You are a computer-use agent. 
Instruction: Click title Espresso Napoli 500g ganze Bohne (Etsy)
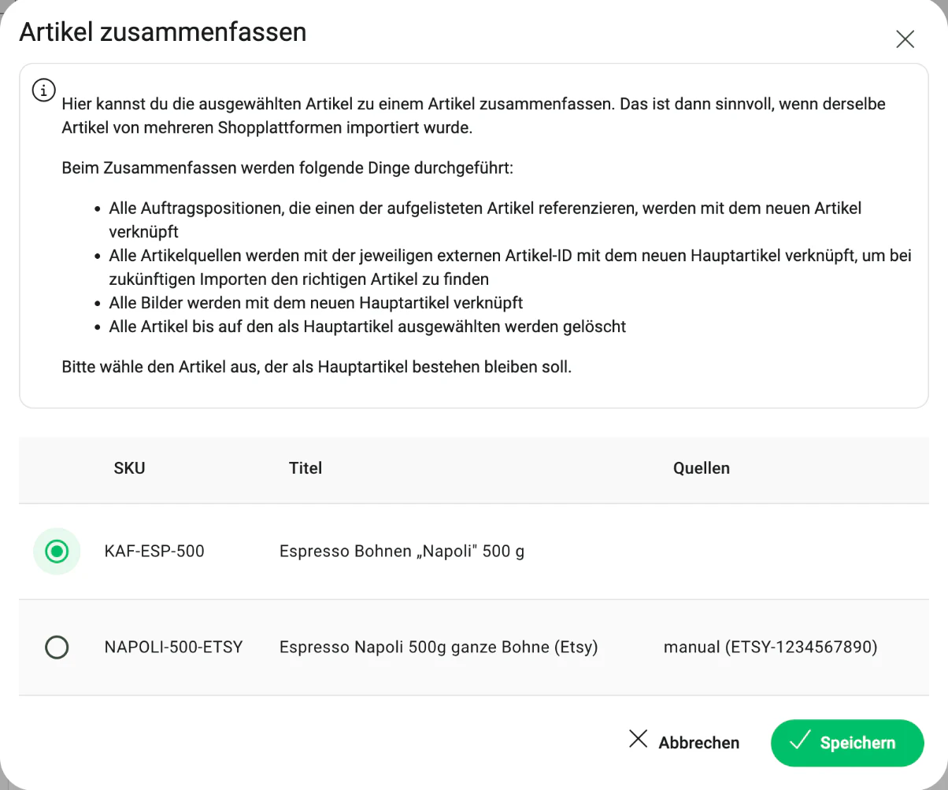click(439, 648)
